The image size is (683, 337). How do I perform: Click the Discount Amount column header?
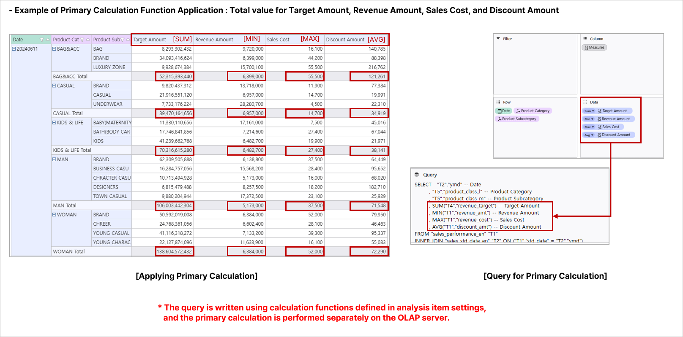pyautogui.click(x=356, y=40)
